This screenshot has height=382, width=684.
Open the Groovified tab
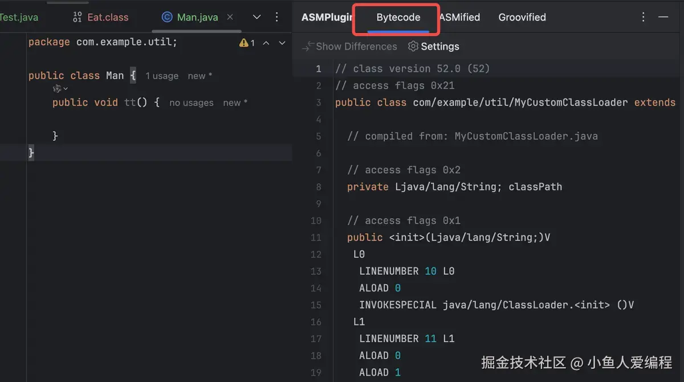[x=522, y=17]
